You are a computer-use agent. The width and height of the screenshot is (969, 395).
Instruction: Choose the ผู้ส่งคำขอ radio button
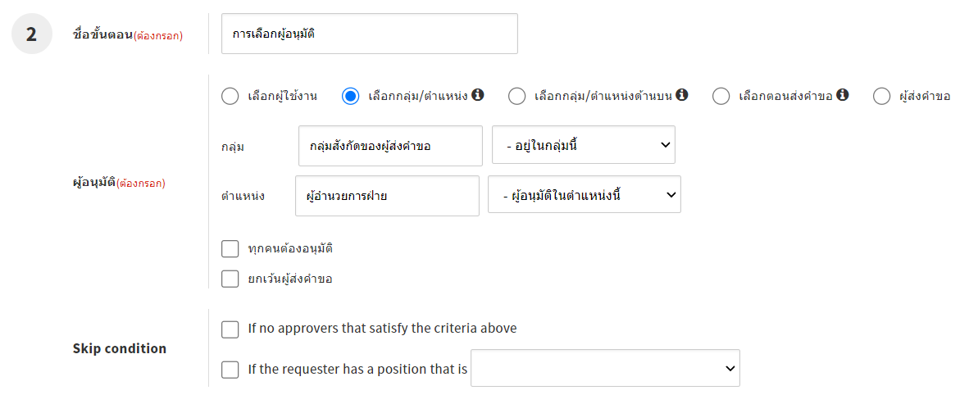tap(881, 97)
